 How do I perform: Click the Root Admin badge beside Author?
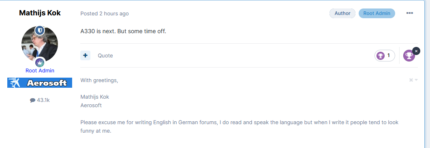point(377,13)
